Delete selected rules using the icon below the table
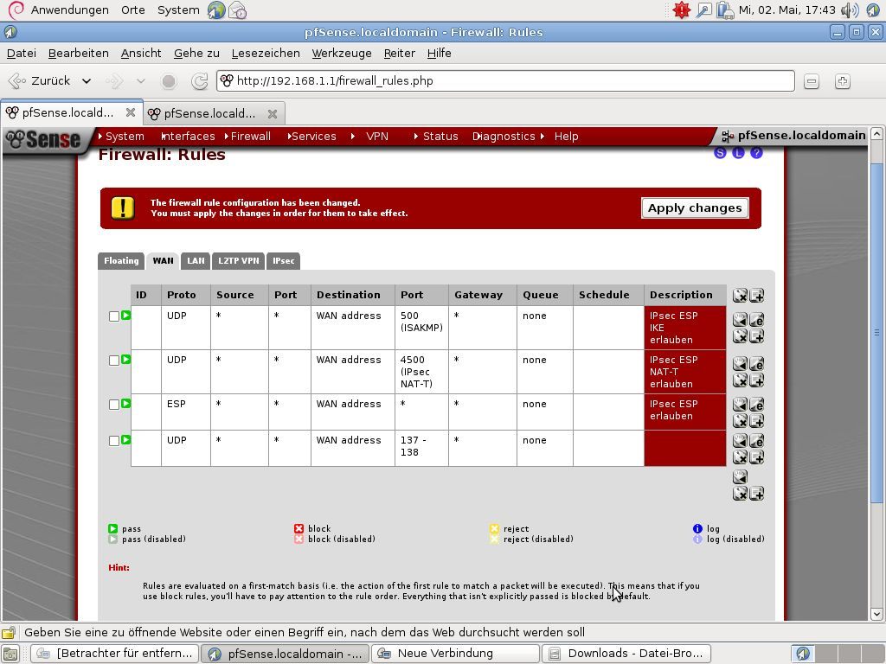The height and width of the screenshot is (664, 886). tap(740, 494)
